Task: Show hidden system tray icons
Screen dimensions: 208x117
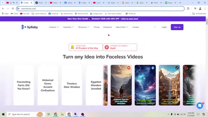Action: 168,114
